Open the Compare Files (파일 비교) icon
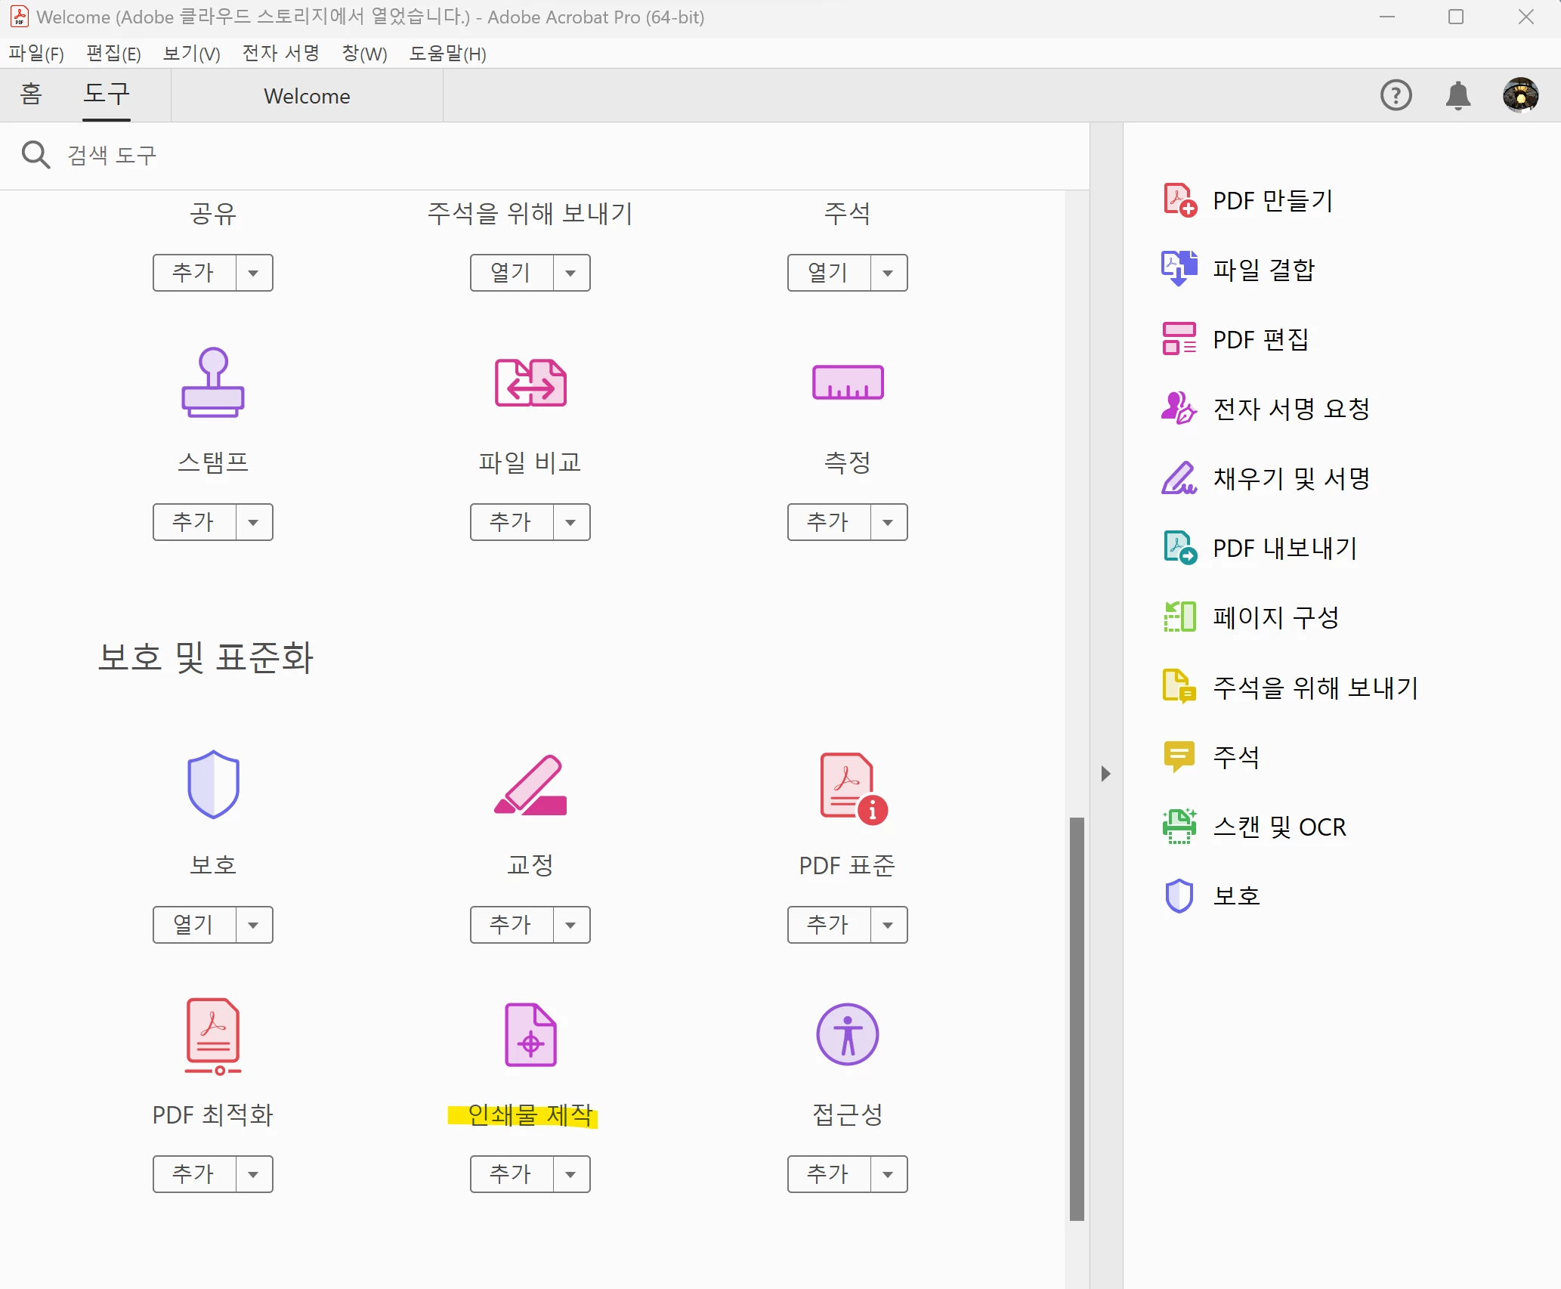1561x1289 pixels. (x=530, y=382)
